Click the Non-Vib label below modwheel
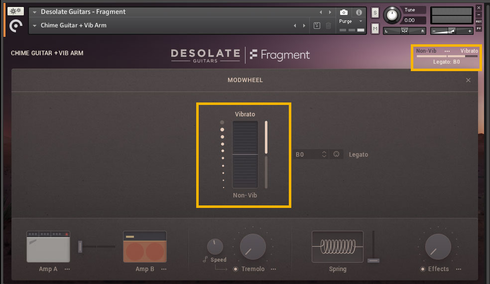The width and height of the screenshot is (490, 284). point(245,195)
